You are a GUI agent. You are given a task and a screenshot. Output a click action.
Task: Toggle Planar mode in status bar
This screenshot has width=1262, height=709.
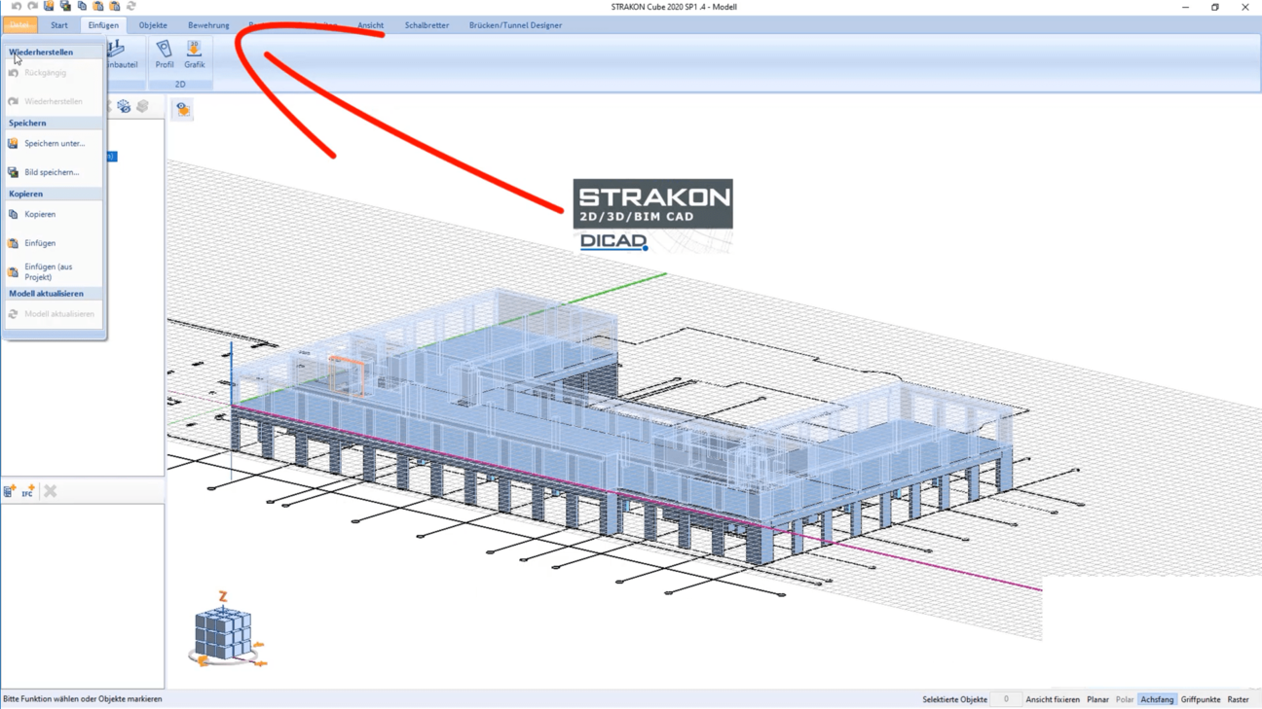pyautogui.click(x=1097, y=699)
